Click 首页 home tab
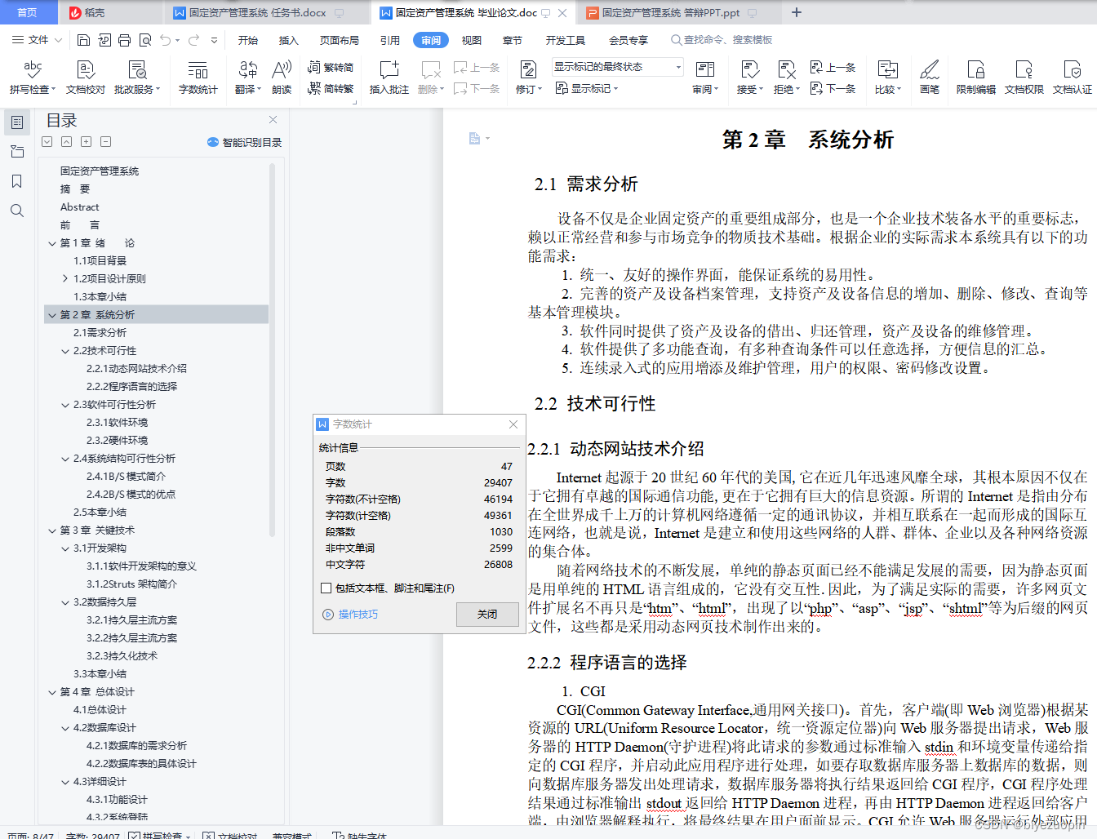The height and width of the screenshot is (839, 1097). tap(28, 12)
